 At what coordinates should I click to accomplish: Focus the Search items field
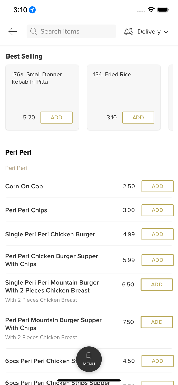[x=74, y=31]
